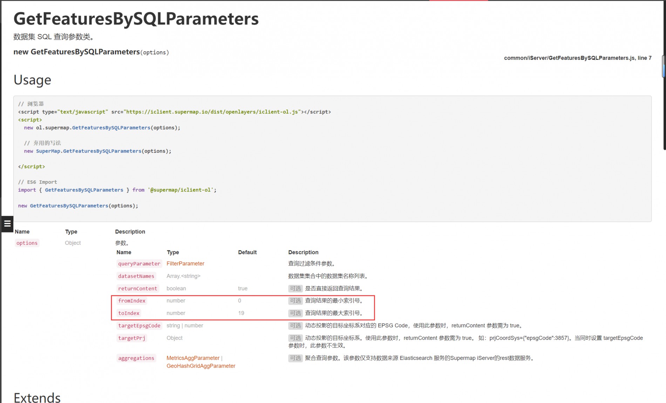
Task: Click the 'returnContent' parameter name
Action: (137, 289)
